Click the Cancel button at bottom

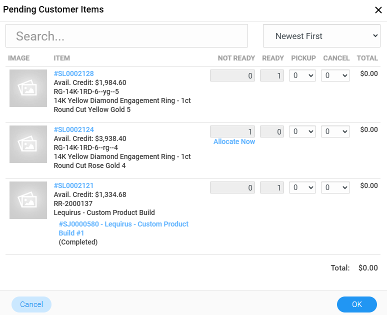tap(31, 304)
